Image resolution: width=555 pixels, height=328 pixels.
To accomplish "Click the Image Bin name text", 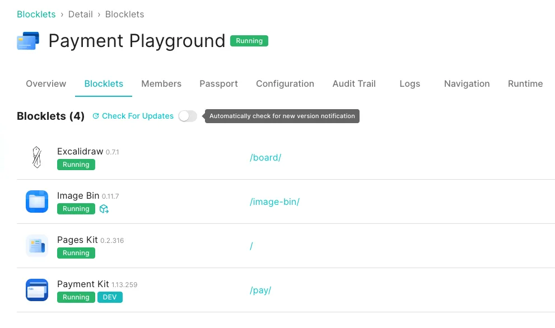I will pos(78,196).
